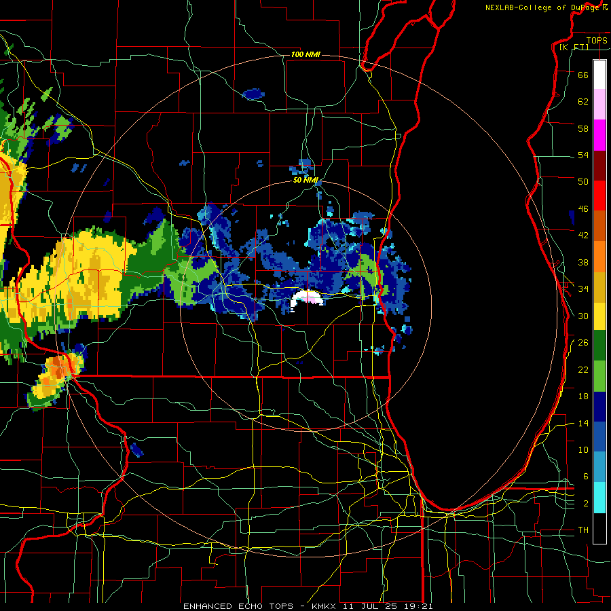Image resolution: width=611 pixels, height=611 pixels.
Task: Click the 6 value on the scale
Action: pyautogui.click(x=585, y=476)
